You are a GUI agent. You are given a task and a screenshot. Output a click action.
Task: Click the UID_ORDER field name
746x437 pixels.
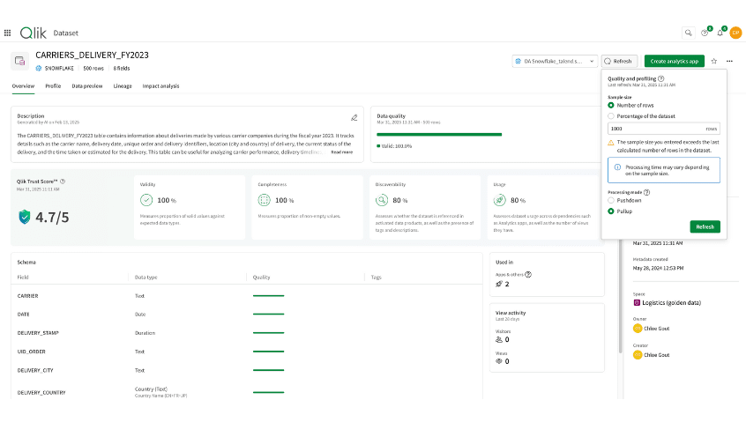pos(32,352)
